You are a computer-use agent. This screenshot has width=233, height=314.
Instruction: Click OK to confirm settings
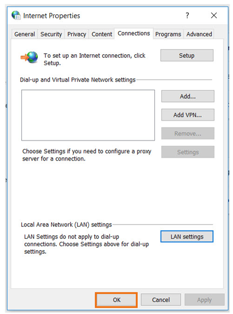point(116,300)
